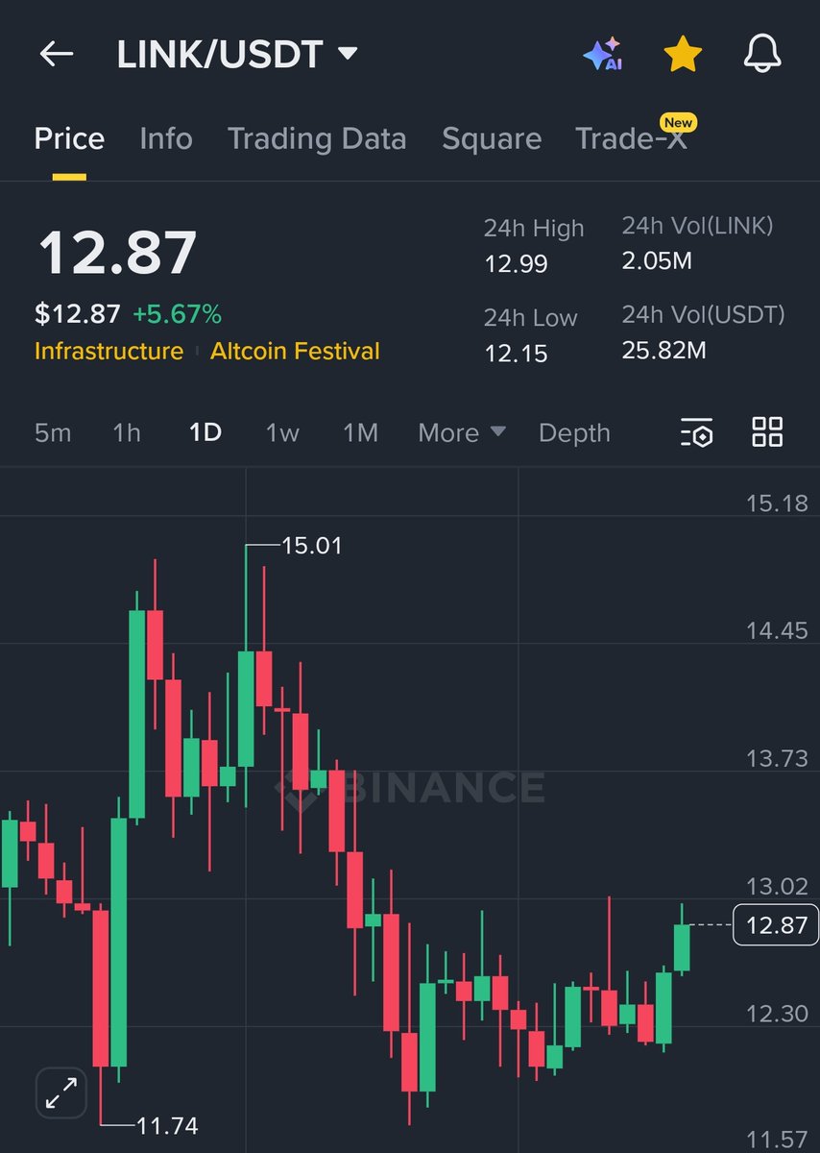Open the Infrastructure category tag
This screenshot has width=820, height=1153.
pyautogui.click(x=109, y=351)
